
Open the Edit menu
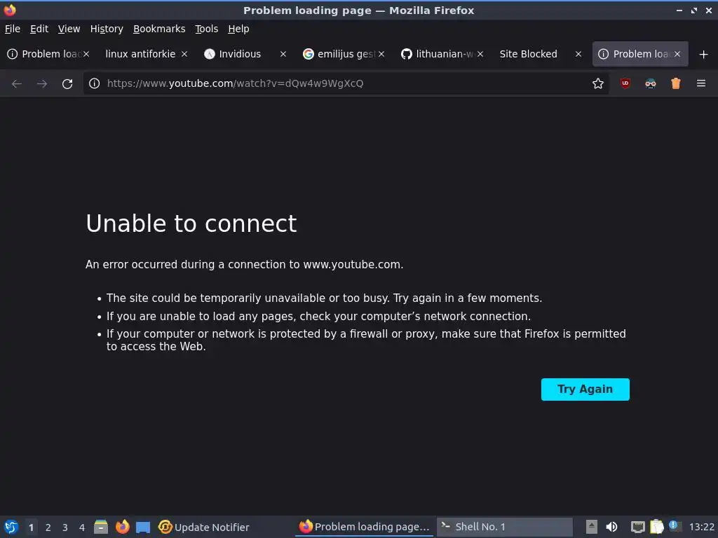39,29
